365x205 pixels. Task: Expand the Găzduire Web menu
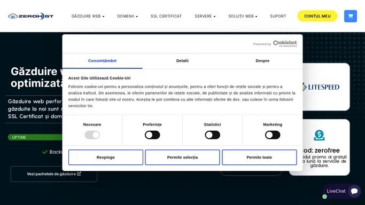[x=88, y=16]
